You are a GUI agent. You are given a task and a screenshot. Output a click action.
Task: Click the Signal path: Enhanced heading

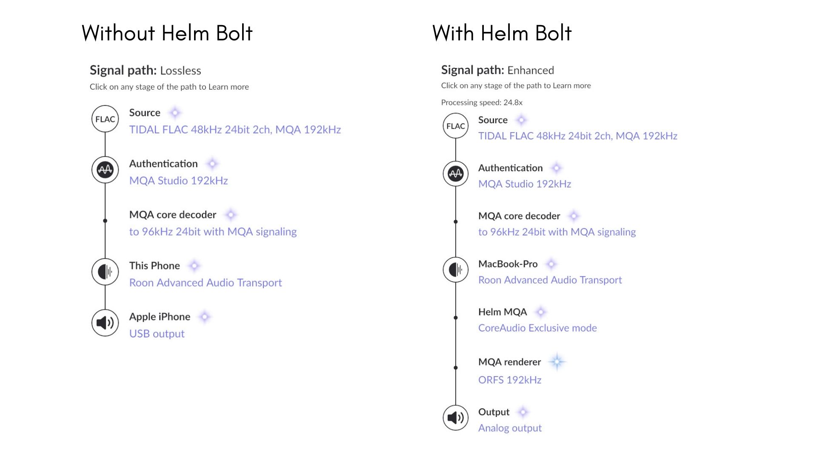click(497, 70)
